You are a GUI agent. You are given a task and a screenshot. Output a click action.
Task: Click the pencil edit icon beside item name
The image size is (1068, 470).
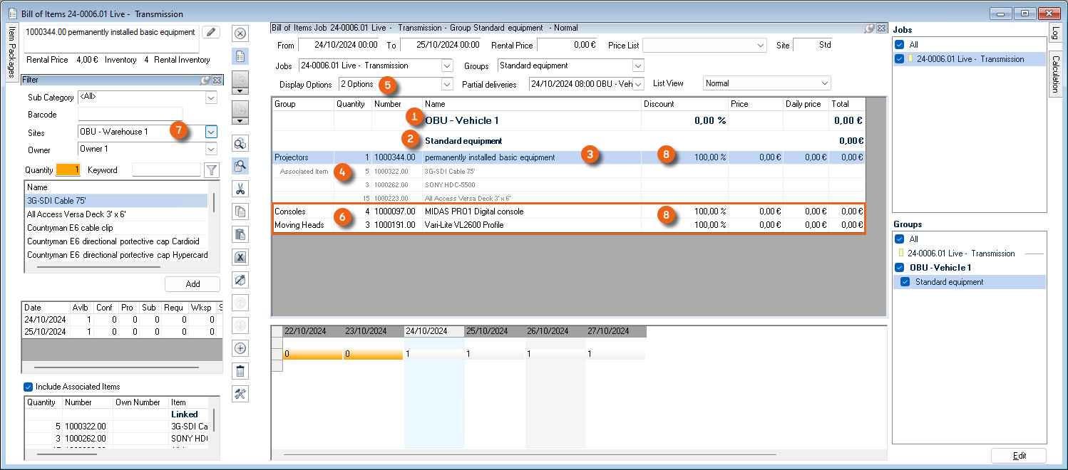(x=211, y=32)
